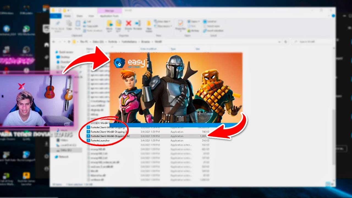This screenshot has width=352, height=198.
Task: Switch to the Home ribbon tab
Action: (x=68, y=16)
